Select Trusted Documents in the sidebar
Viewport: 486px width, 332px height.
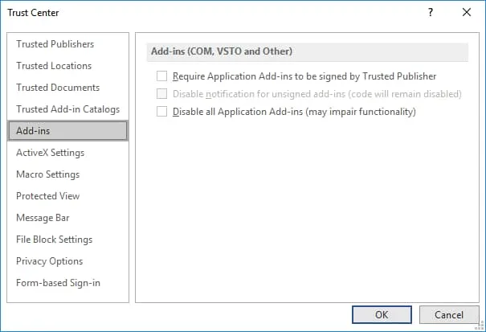tap(58, 88)
